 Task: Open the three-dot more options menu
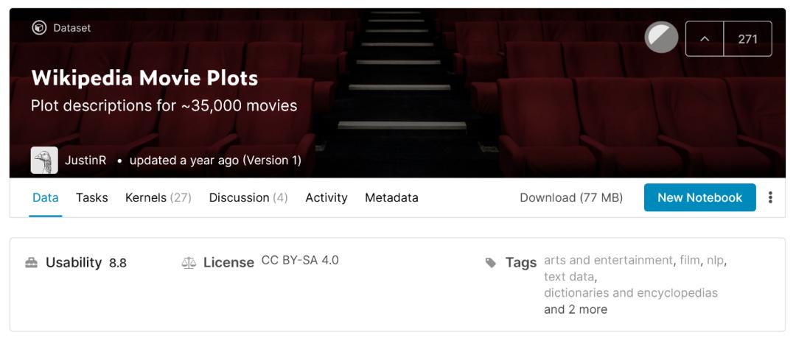click(x=770, y=197)
